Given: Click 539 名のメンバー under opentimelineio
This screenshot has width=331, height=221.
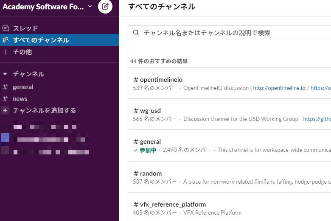Looking at the screenshot, I should tap(155, 88).
